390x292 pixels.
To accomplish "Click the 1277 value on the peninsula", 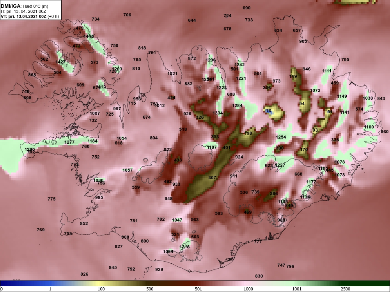I will click(69, 142).
